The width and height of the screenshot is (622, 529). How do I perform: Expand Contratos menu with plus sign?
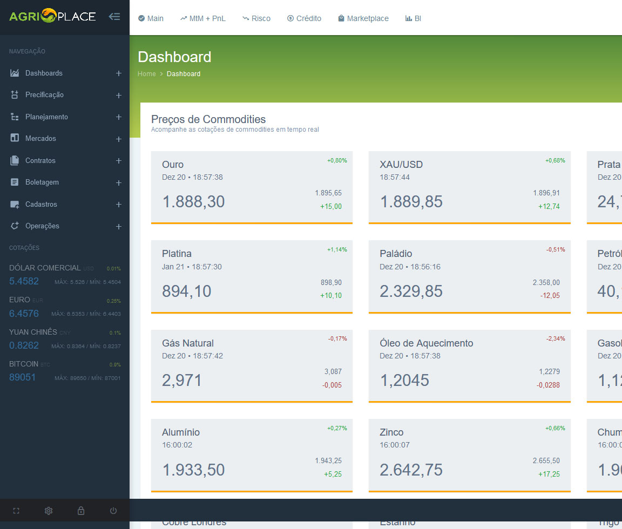119,161
